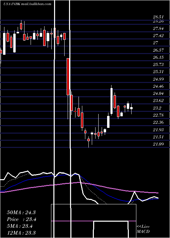The image size is (170, 238).
Task: Click the 23.62 price axis label
Action: [x=158, y=101]
